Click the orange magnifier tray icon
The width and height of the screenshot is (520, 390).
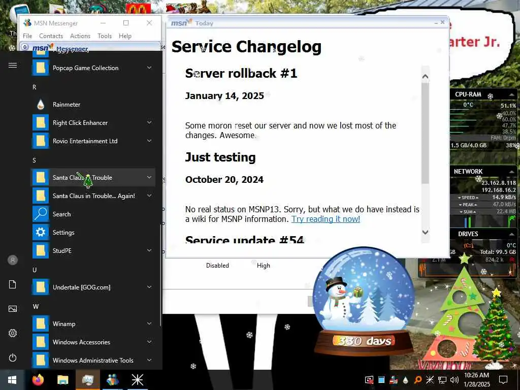click(x=418, y=380)
